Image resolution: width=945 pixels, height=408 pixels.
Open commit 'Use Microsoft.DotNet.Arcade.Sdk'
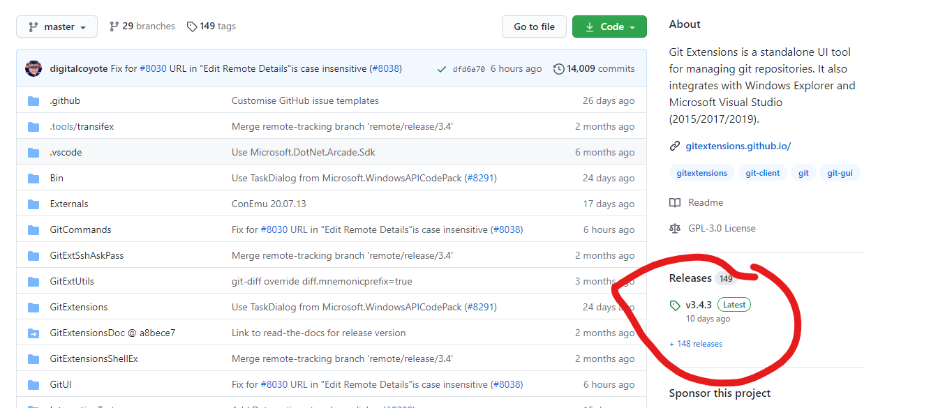point(304,152)
